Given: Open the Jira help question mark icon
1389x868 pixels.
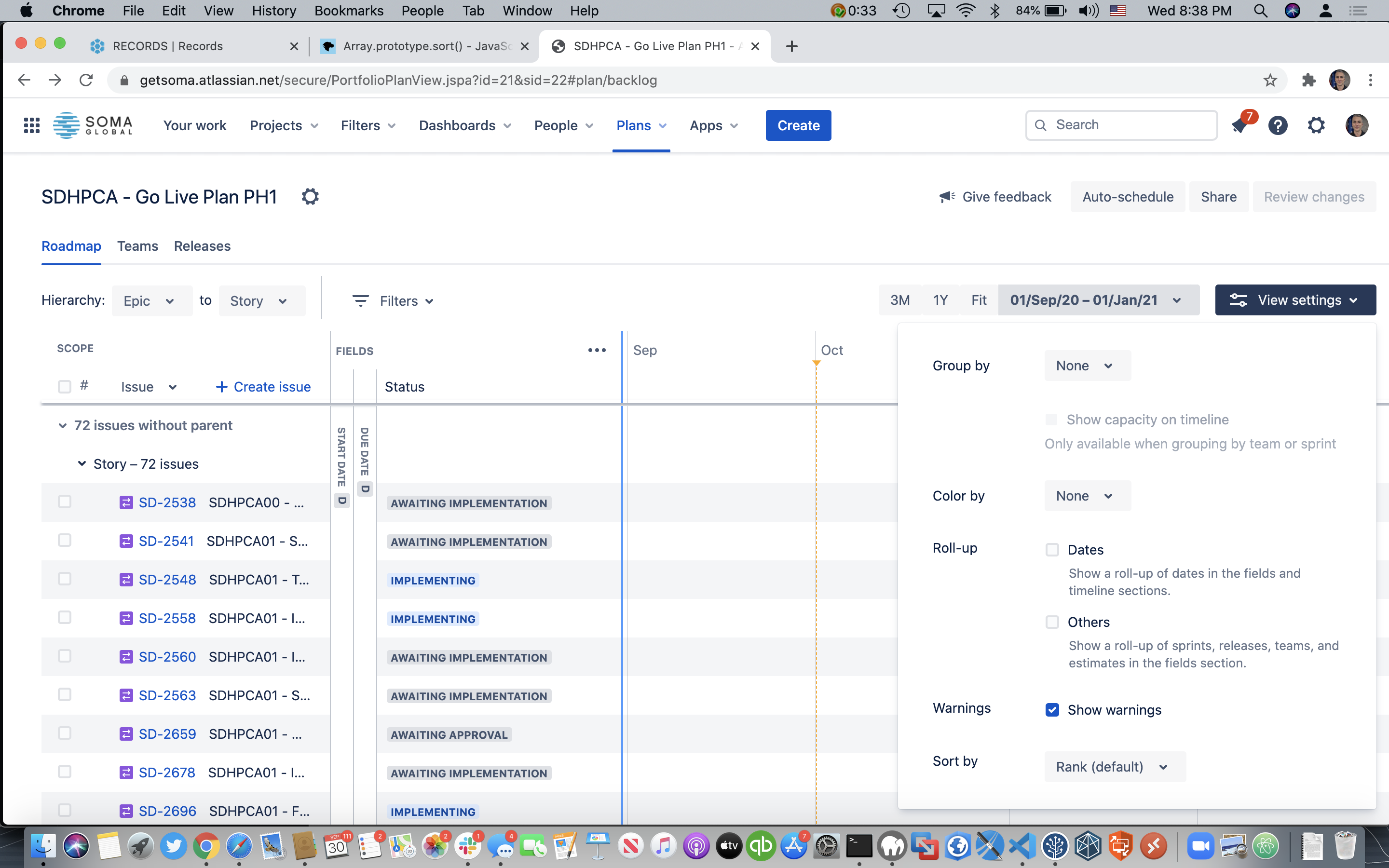Looking at the screenshot, I should pos(1278,125).
